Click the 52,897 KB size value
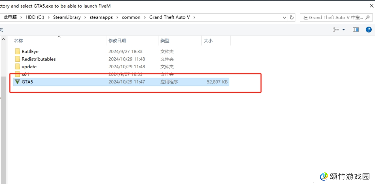This screenshot has width=375, height=184. [217, 82]
